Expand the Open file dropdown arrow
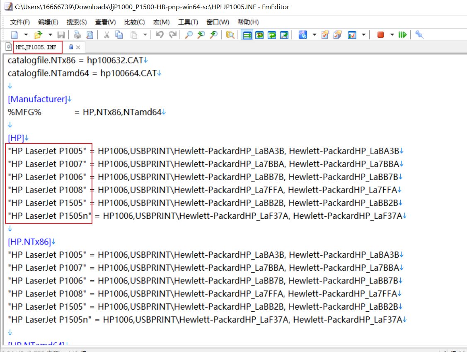467x352 pixels. coord(50,35)
